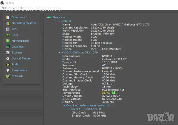Click Subvendor NVIDIA (10DE) value
Viewport: 178px width, 125px height.
[x=112, y=68]
